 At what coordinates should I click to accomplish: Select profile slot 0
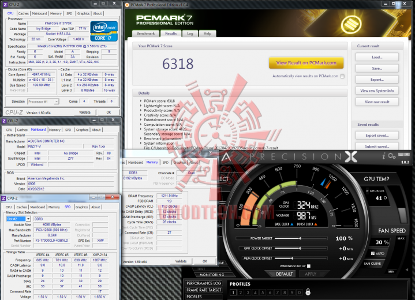point(300,292)
